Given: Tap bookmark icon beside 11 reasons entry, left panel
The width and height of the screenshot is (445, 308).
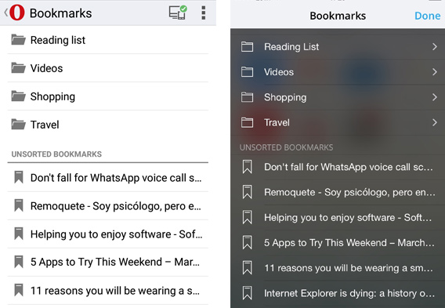Looking at the screenshot, I should coord(19,290).
